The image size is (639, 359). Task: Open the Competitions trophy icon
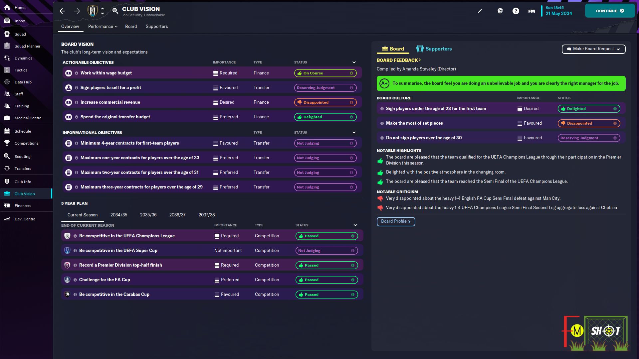coord(7,143)
